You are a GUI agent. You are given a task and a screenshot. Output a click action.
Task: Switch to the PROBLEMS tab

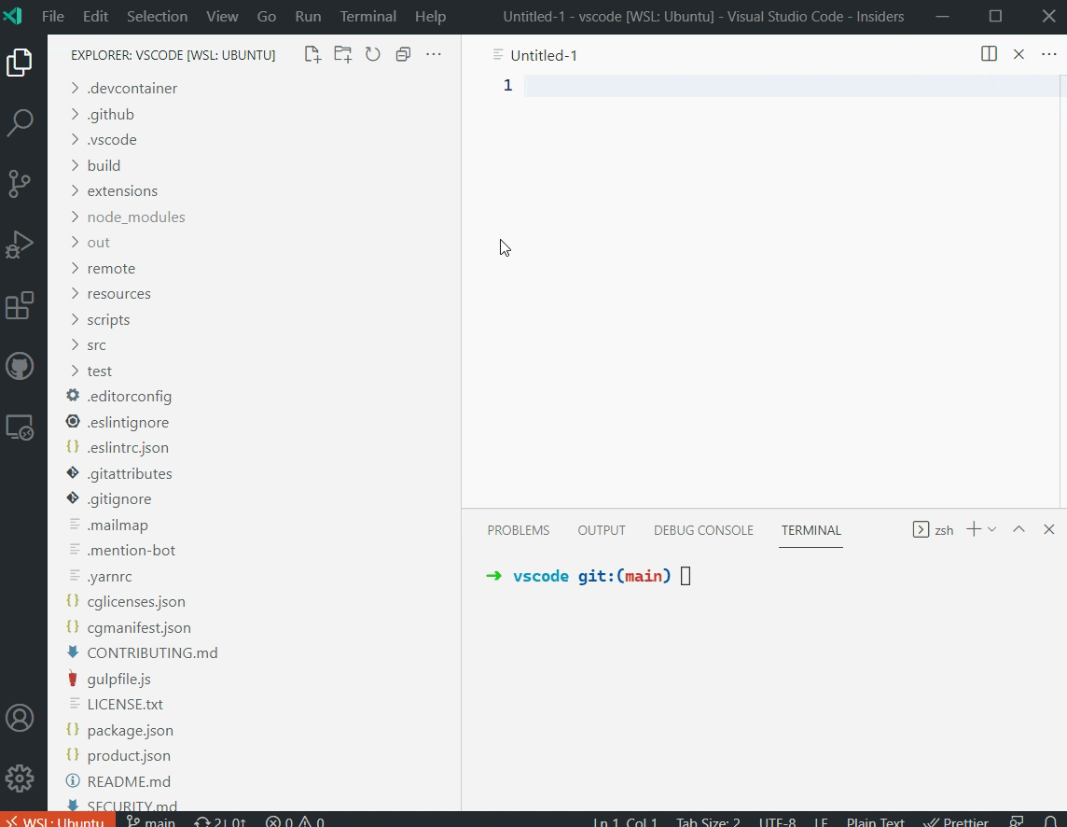tap(519, 529)
